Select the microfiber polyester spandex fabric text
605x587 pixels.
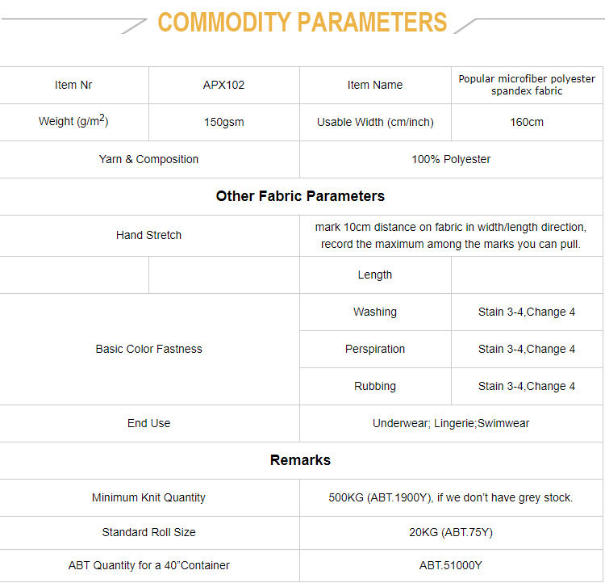527,85
